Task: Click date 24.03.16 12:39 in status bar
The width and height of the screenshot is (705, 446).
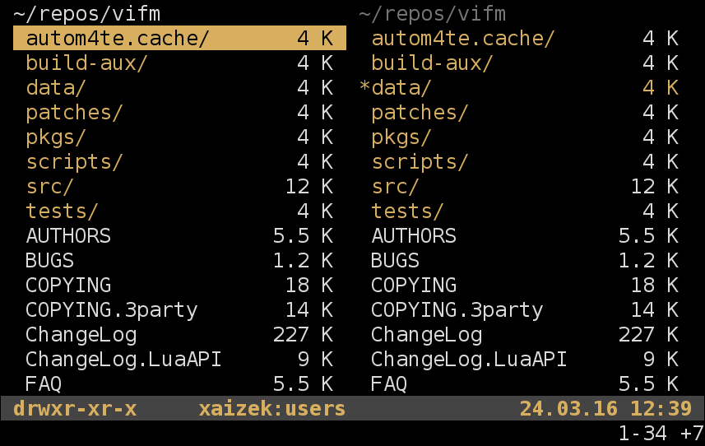Action: (605, 409)
